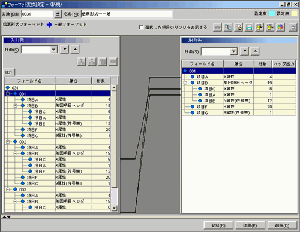Click the second yellow CSV-style toolbar icon

(270, 28)
